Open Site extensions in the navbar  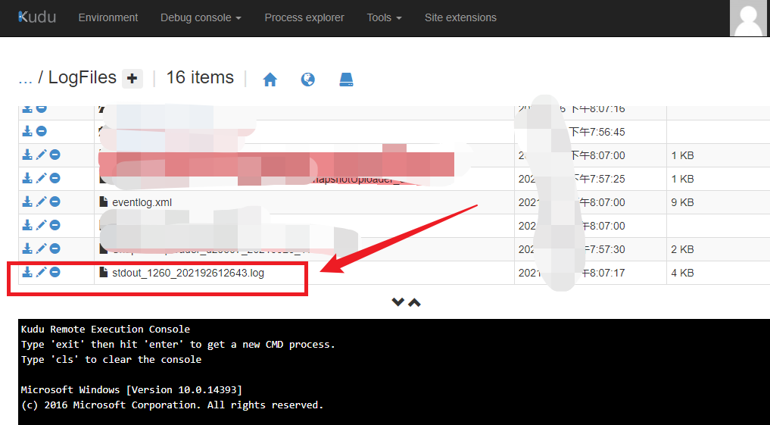[x=460, y=17]
